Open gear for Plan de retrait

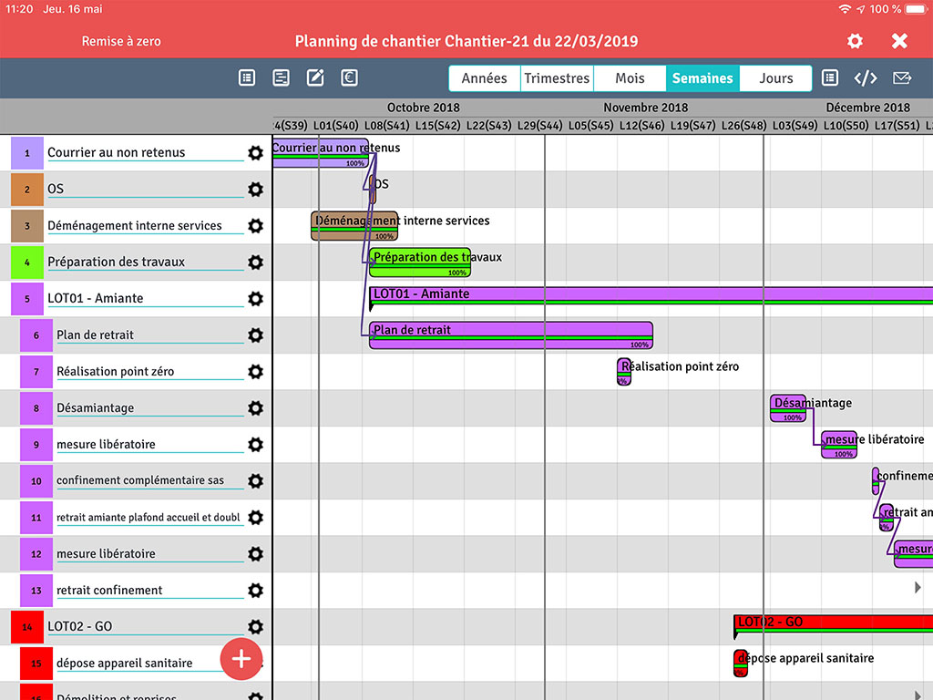click(256, 335)
